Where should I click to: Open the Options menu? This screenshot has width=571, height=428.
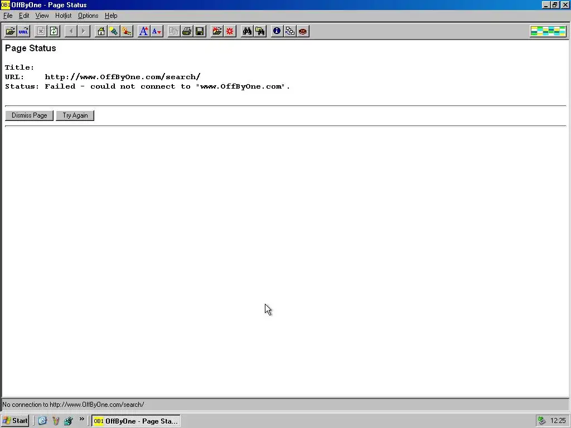click(88, 16)
